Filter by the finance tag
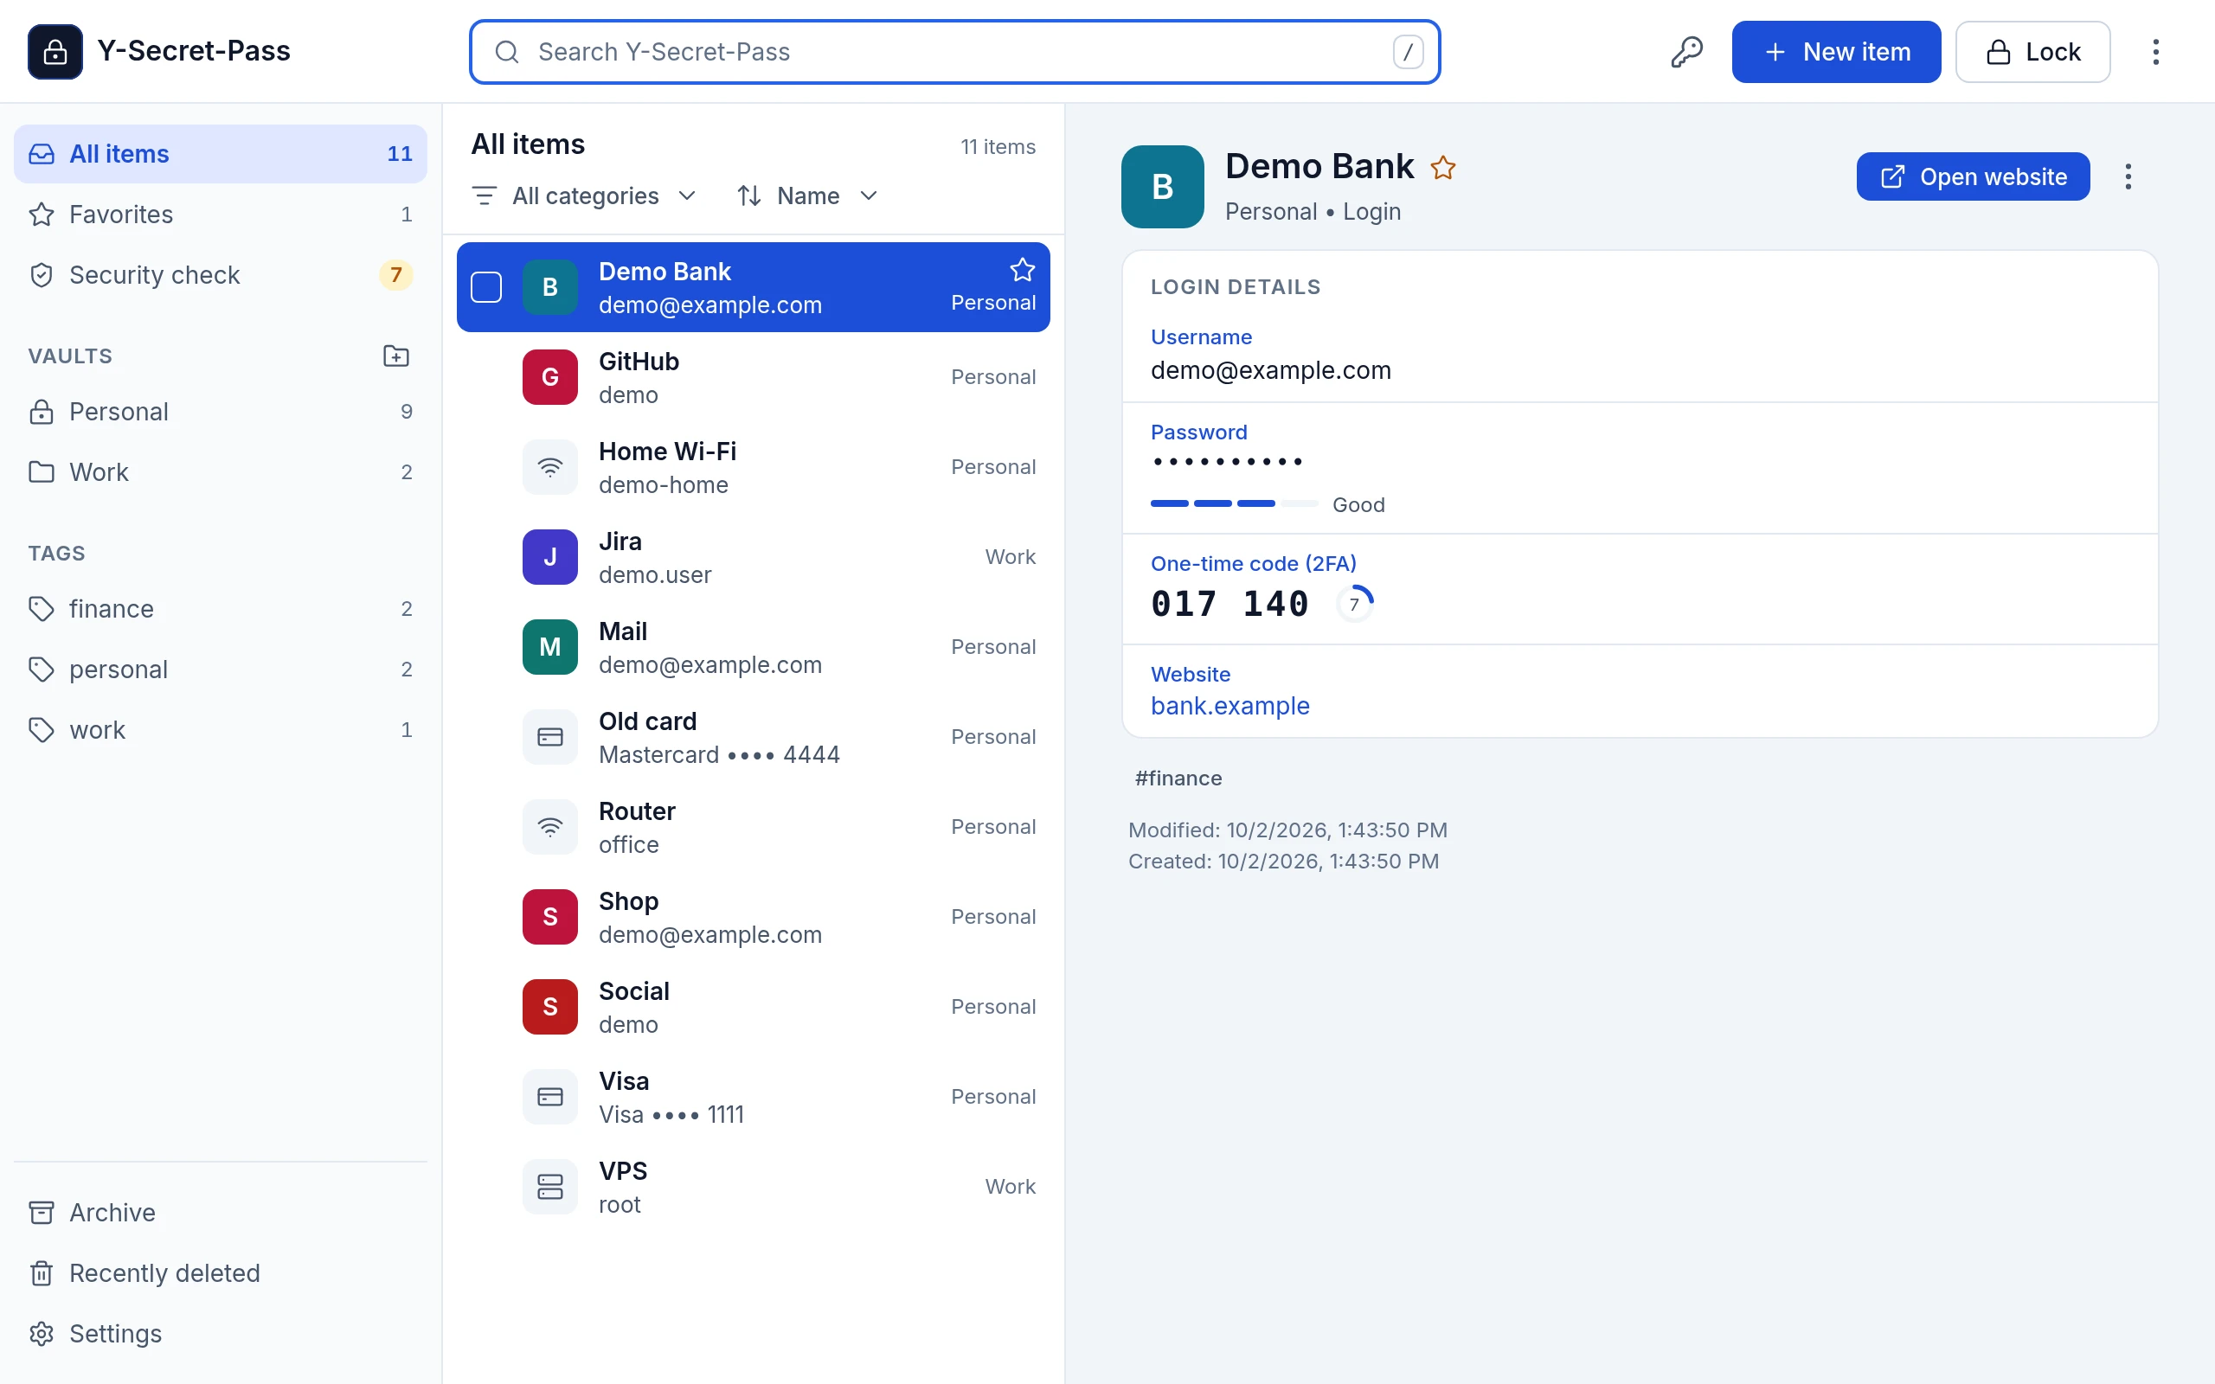The width and height of the screenshot is (2215, 1384). pyautogui.click(x=221, y=609)
